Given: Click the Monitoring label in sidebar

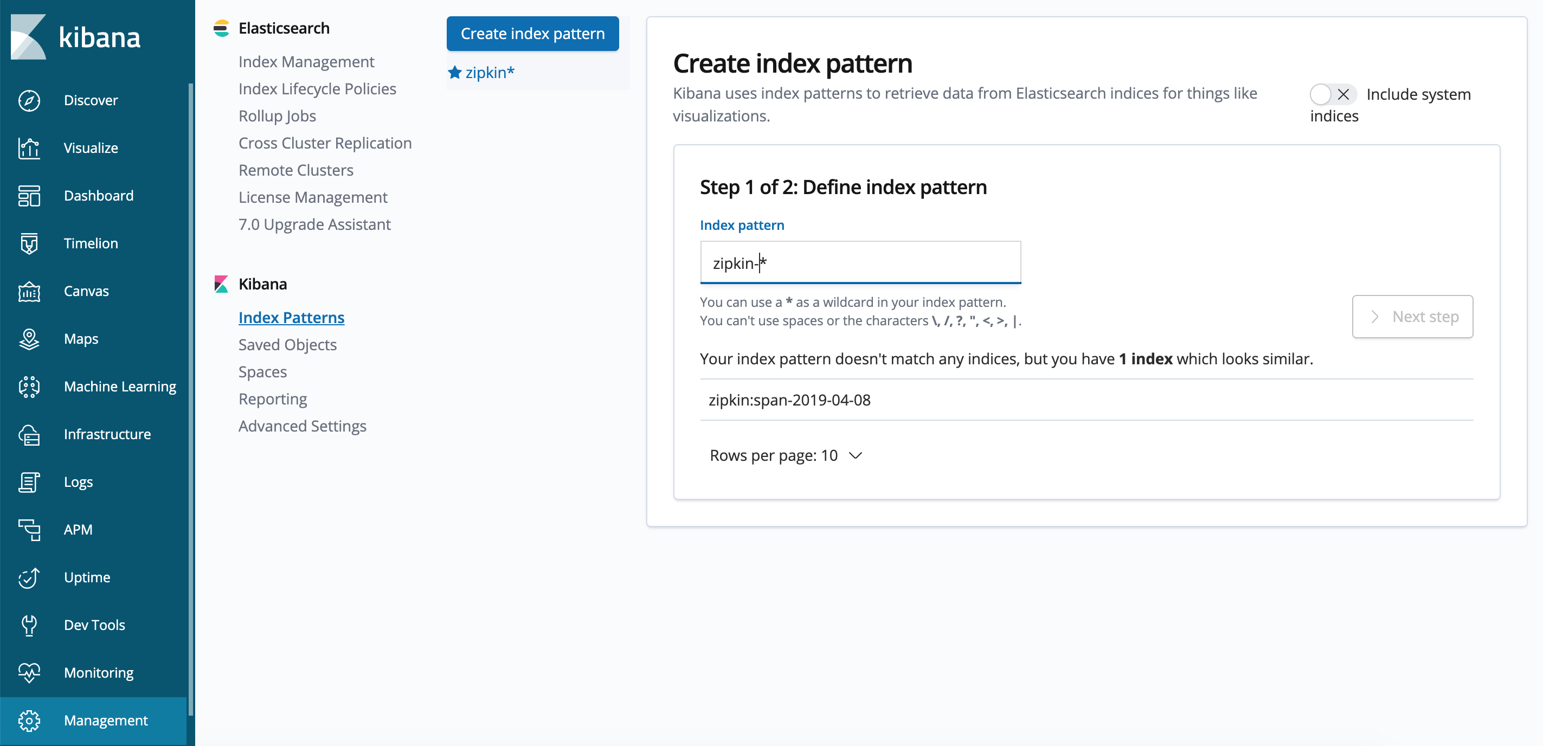Looking at the screenshot, I should (x=99, y=673).
